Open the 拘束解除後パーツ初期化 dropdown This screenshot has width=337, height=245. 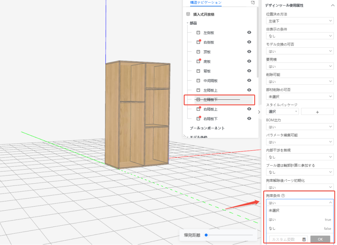coord(300,187)
